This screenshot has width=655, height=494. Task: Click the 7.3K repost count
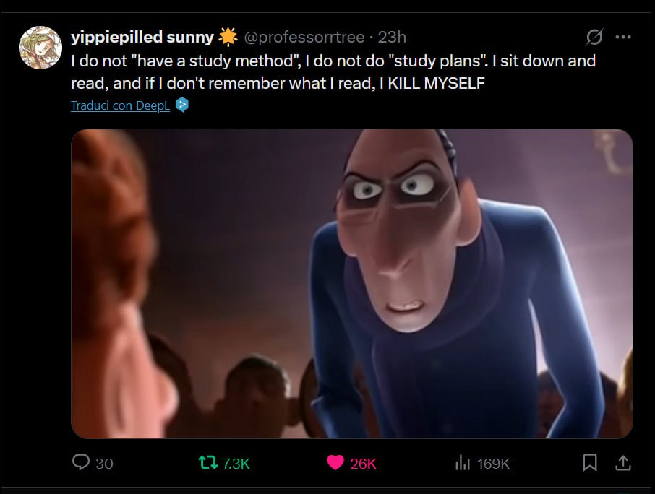(x=236, y=464)
